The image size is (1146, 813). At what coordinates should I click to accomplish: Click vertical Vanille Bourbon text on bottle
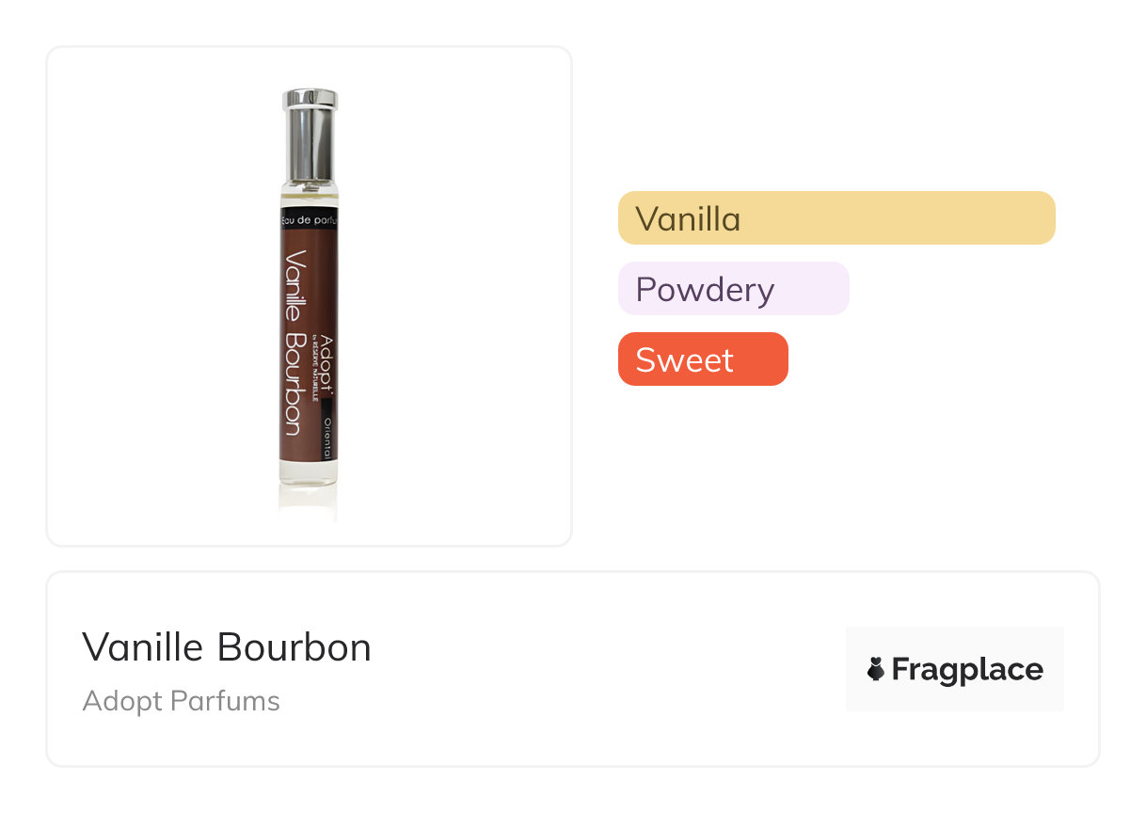[293, 343]
